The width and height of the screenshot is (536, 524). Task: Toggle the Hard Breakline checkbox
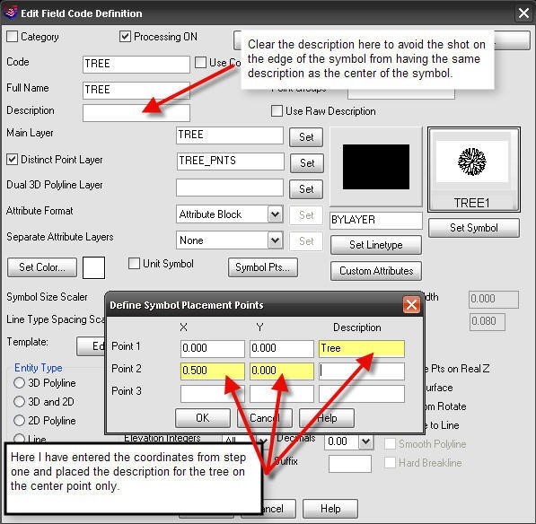[390, 462]
